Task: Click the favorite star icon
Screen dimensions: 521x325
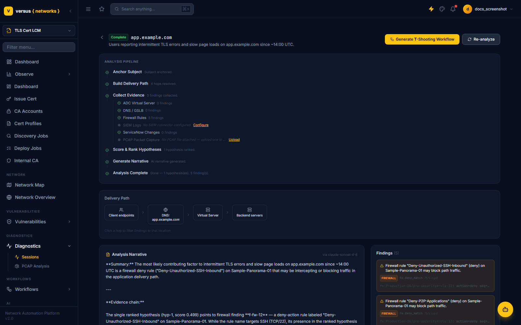Action: 102,9
